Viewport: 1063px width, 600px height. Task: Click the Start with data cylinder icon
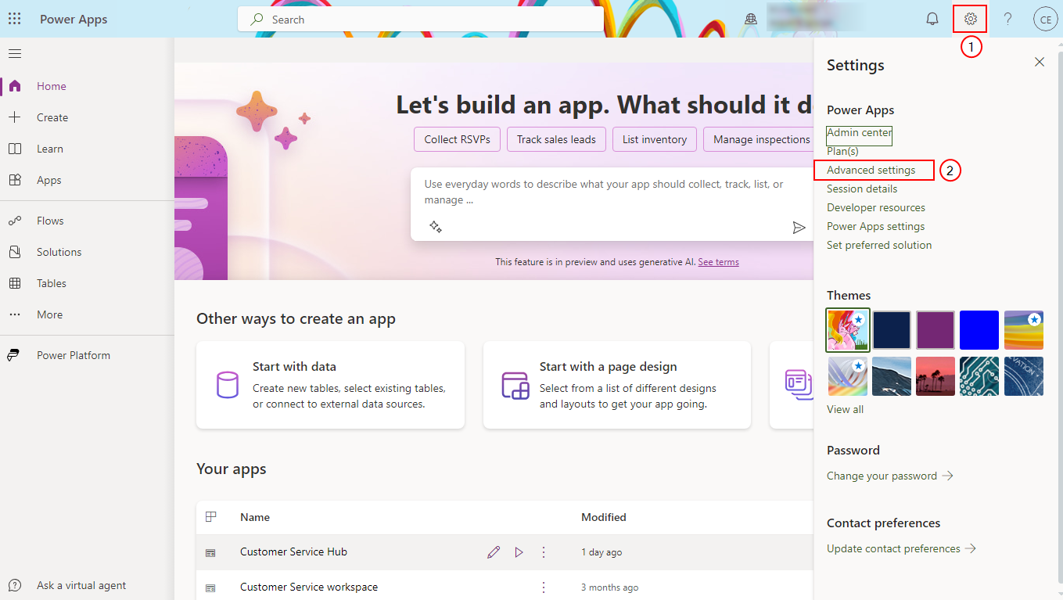(227, 385)
